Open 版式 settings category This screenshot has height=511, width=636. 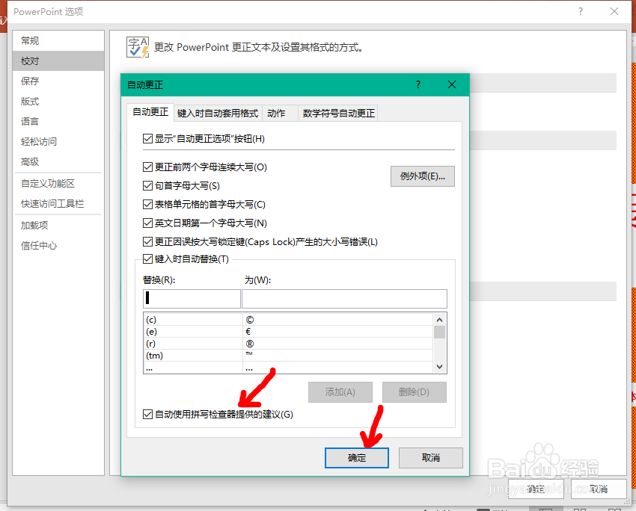58,101
